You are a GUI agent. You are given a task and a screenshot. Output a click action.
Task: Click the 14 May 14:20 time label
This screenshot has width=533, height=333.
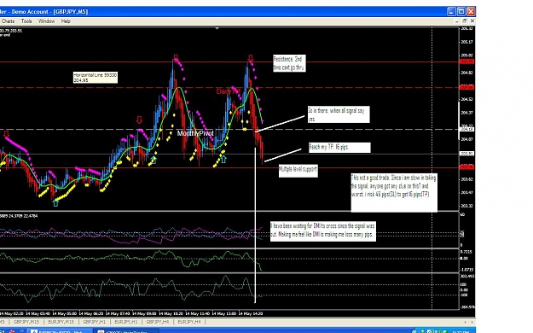pos(251,313)
